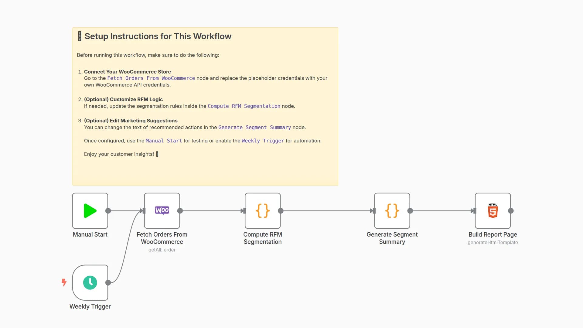Click the highlighted Manual Start text in instructions

tap(164, 141)
